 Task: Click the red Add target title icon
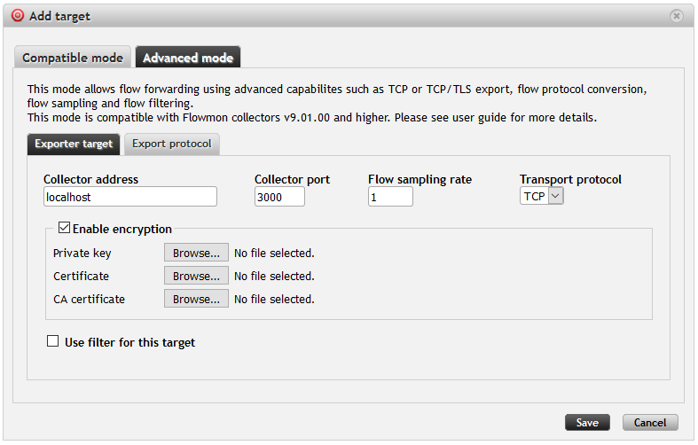[x=18, y=16]
